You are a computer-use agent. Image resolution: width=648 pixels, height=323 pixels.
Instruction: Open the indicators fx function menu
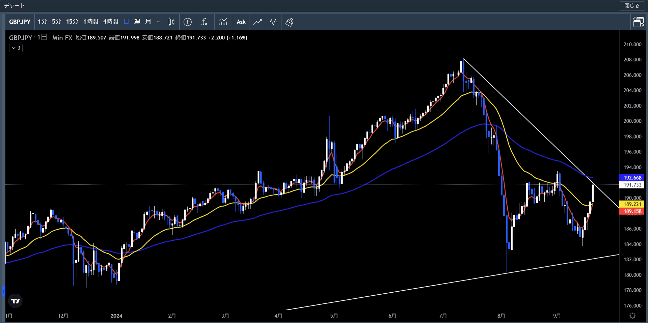204,22
